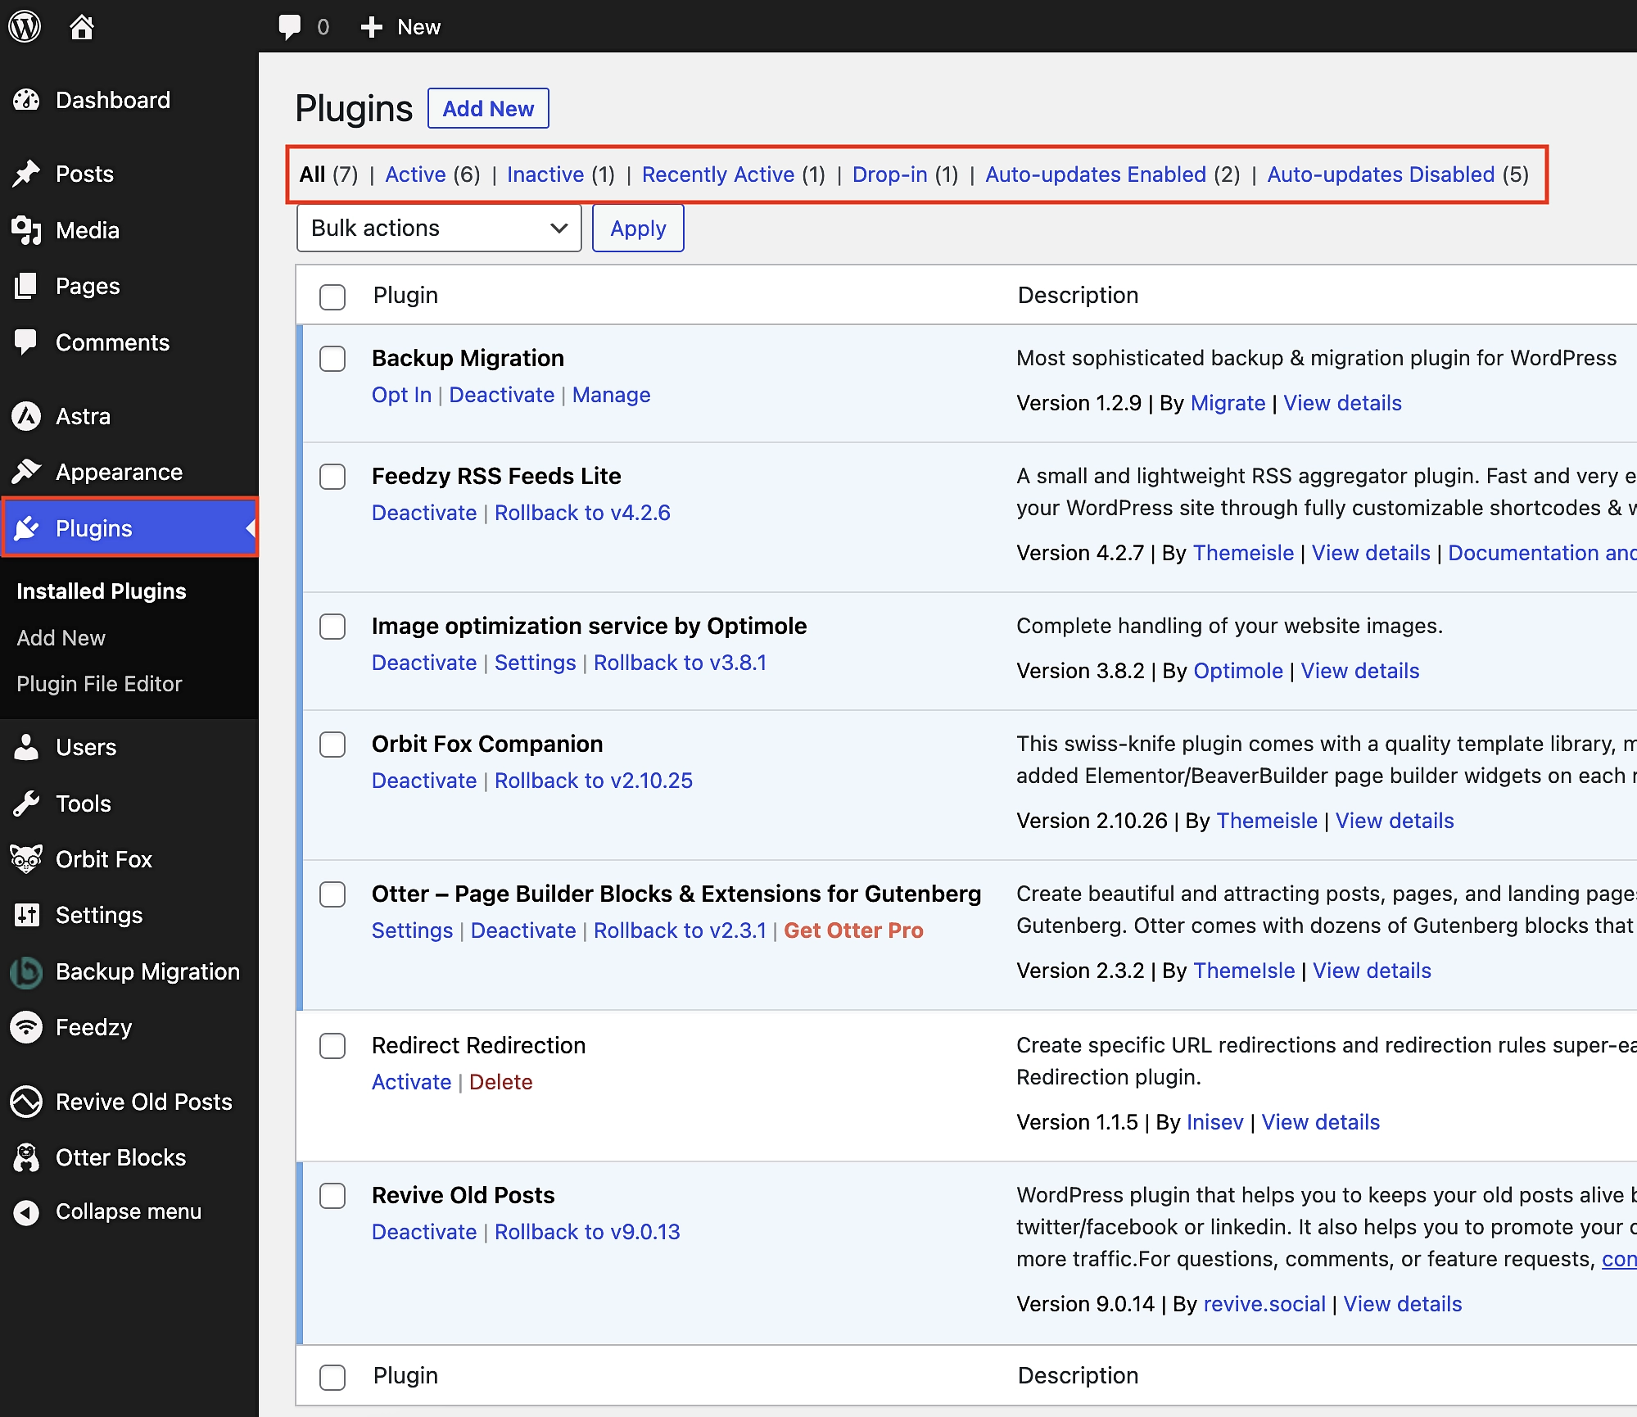Click the Revive Old Posts sidebar icon
Image resolution: width=1637 pixels, height=1417 pixels.
coord(27,1102)
